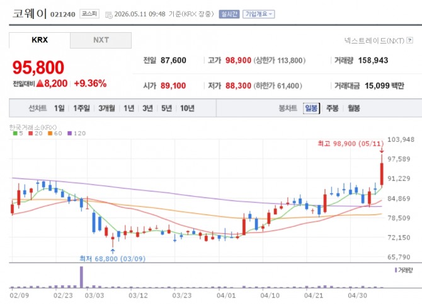Click the 거래량 legend marker on the volume chart

[x=396, y=270]
